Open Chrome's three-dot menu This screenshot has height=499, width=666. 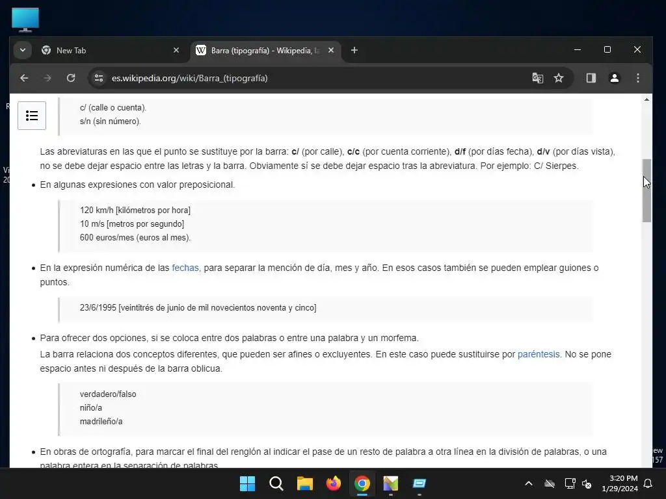pos(637,78)
